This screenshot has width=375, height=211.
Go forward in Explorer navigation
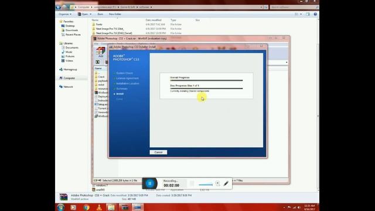coord(64,7)
